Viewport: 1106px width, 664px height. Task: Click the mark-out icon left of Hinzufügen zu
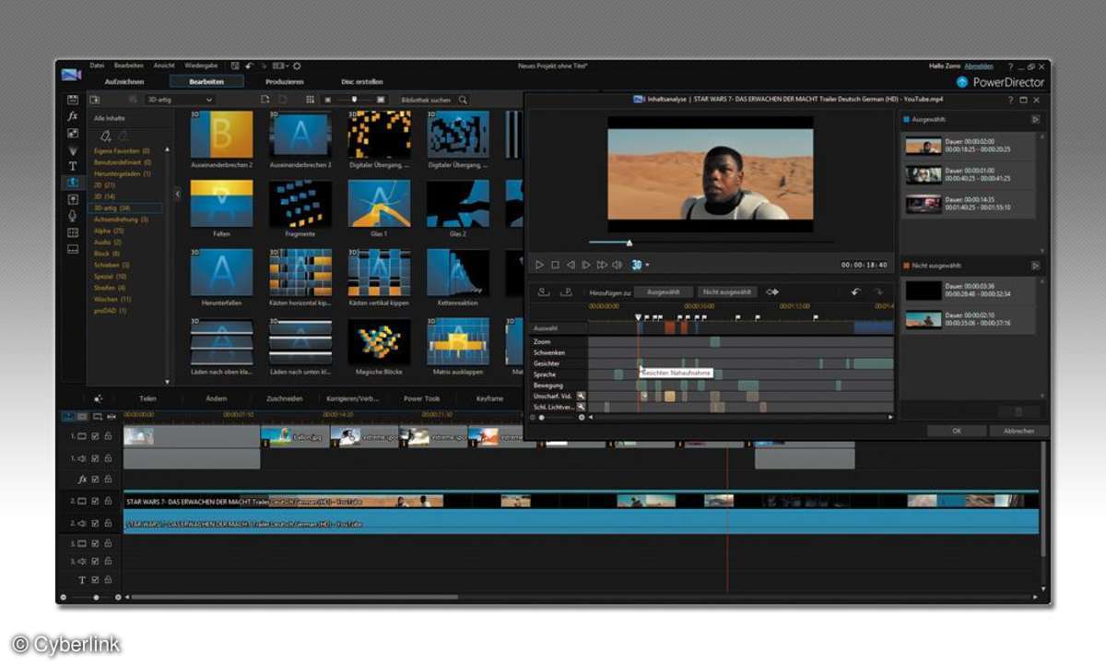point(565,291)
